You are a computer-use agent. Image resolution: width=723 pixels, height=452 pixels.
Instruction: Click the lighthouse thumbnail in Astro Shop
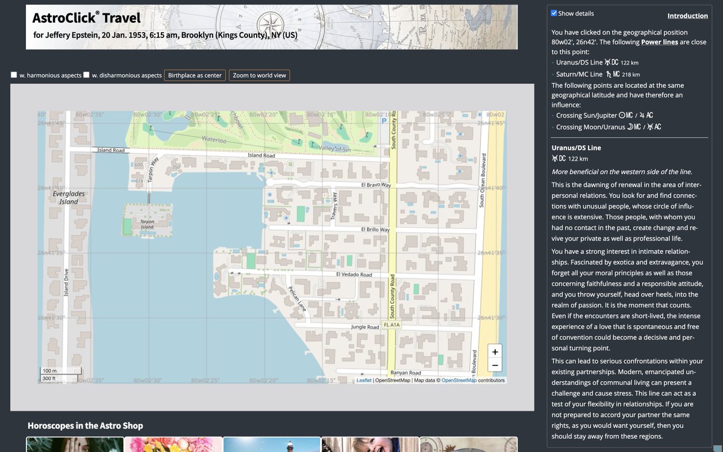pyautogui.click(x=272, y=445)
